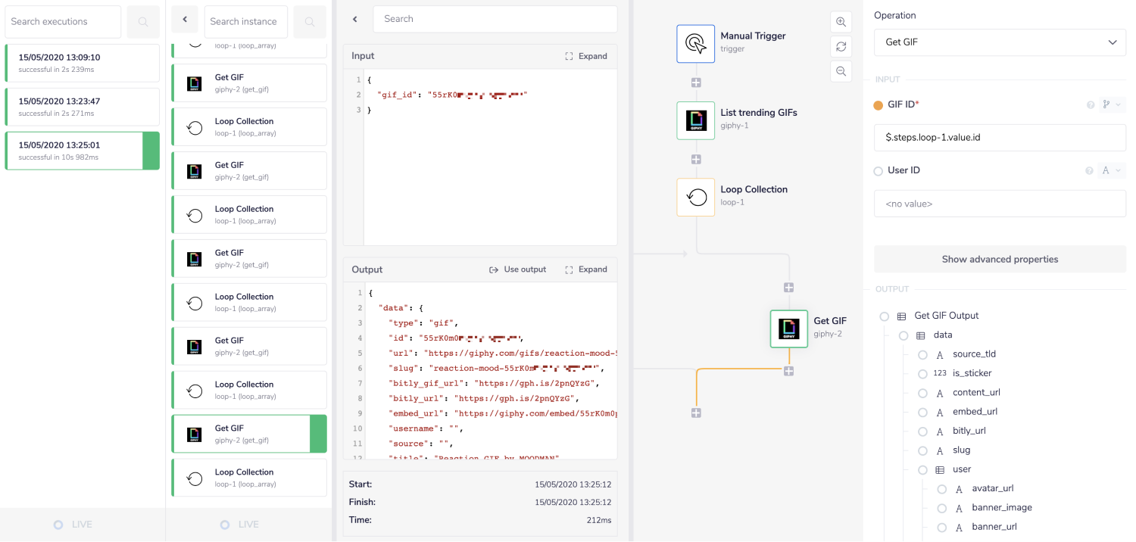Switch to LIVE in the executions panel
The height and width of the screenshot is (542, 1136).
pyautogui.click(x=72, y=524)
